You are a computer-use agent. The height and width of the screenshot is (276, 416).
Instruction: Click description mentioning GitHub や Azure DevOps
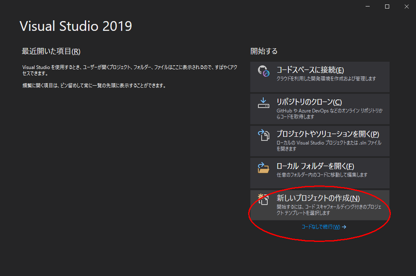point(329,114)
